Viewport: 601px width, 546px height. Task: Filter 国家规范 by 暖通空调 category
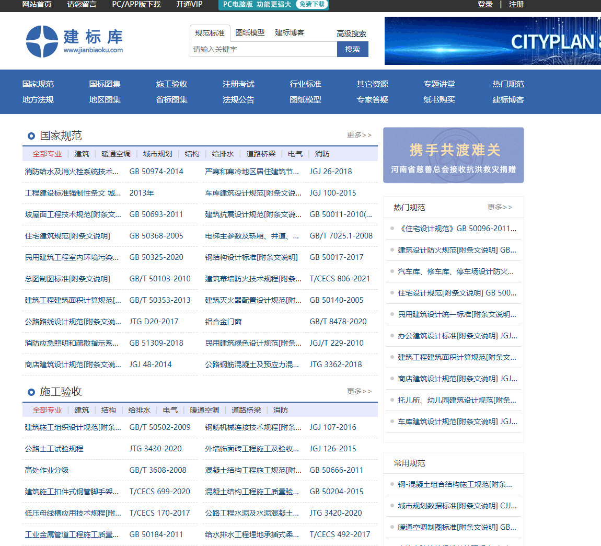116,154
